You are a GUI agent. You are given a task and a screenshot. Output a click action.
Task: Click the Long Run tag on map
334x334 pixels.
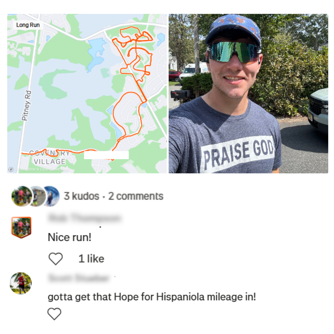tap(28, 25)
